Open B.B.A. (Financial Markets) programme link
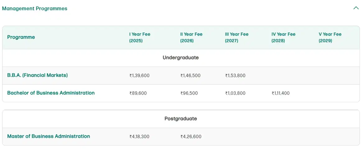362x149 pixels. (x=37, y=75)
